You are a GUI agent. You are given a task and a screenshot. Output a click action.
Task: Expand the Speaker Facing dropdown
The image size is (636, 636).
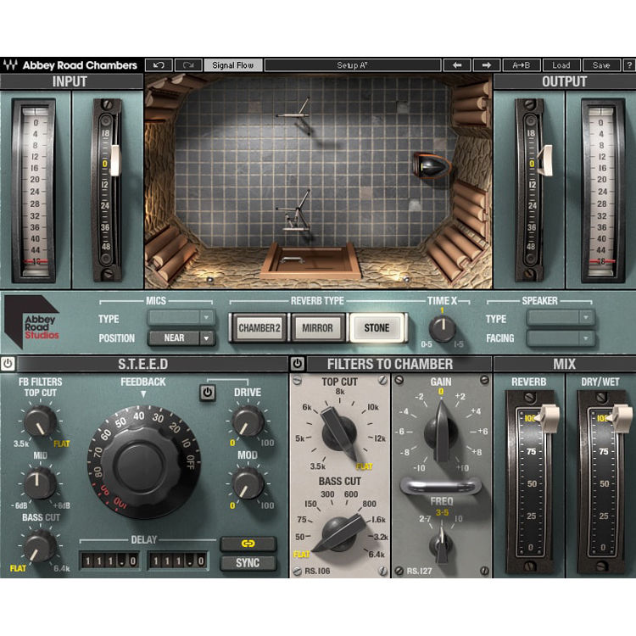[560, 338]
